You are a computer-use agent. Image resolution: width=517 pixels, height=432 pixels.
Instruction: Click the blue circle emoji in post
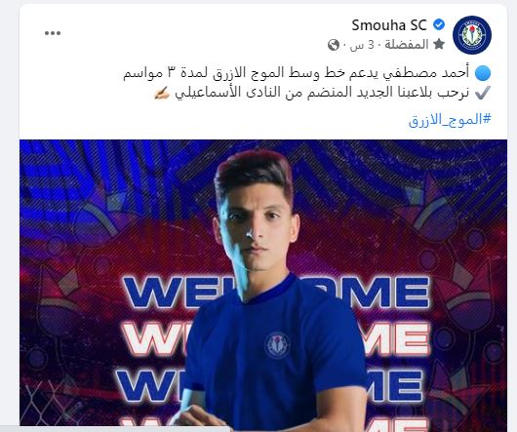click(483, 73)
